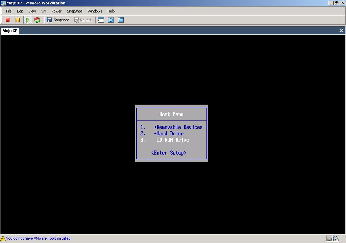
Task: Open the Snapshot menu
Action: point(75,11)
